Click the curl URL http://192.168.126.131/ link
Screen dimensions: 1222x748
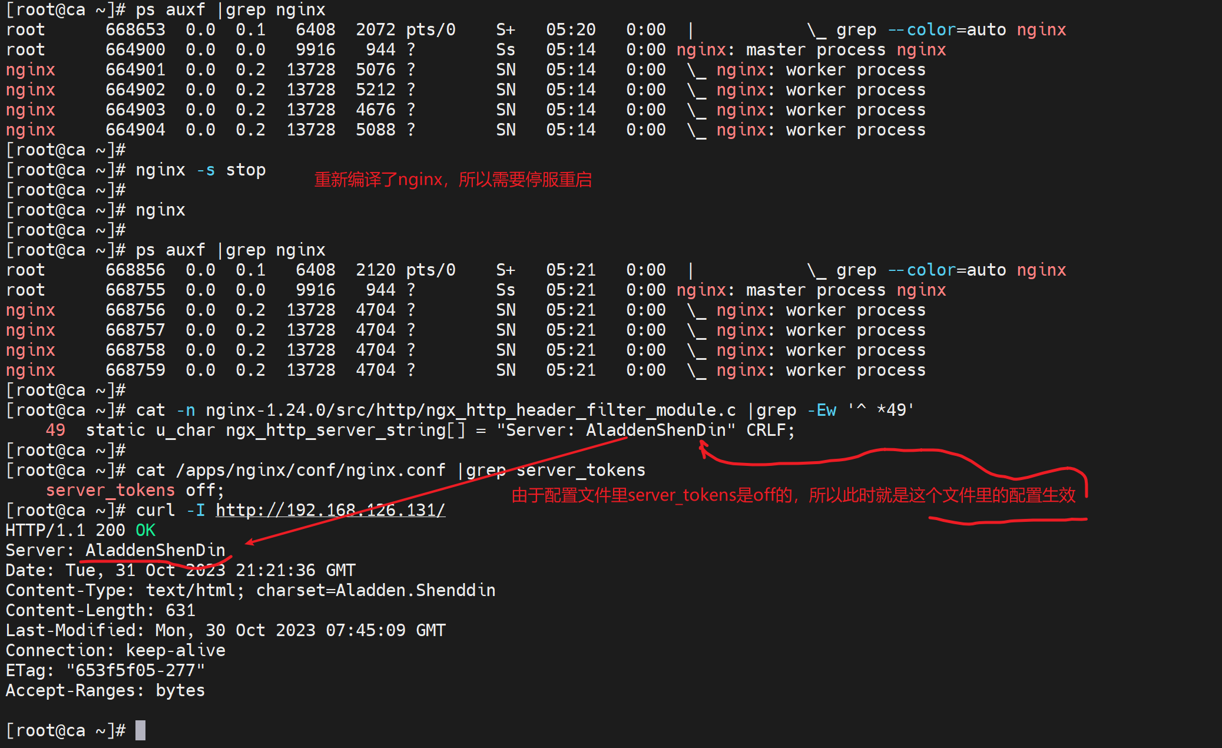click(330, 510)
